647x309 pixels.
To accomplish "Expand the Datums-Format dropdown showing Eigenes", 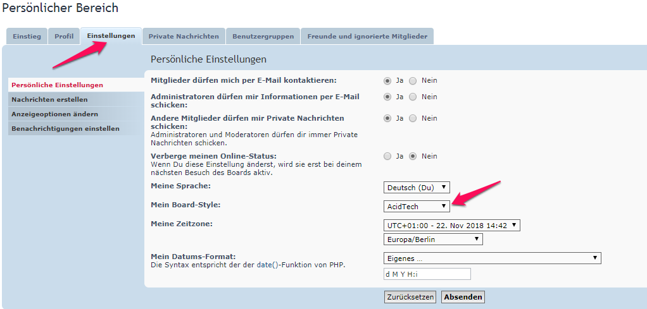I will (x=492, y=258).
